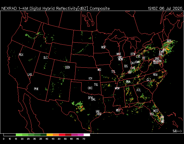Click the legend scale value 65

point(78,139)
